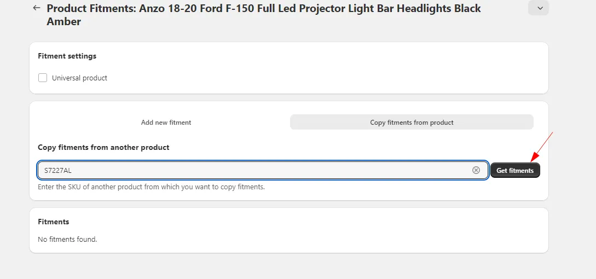Enable the Universal product checkbox
Screen dimensions: 596x279
click(x=43, y=78)
